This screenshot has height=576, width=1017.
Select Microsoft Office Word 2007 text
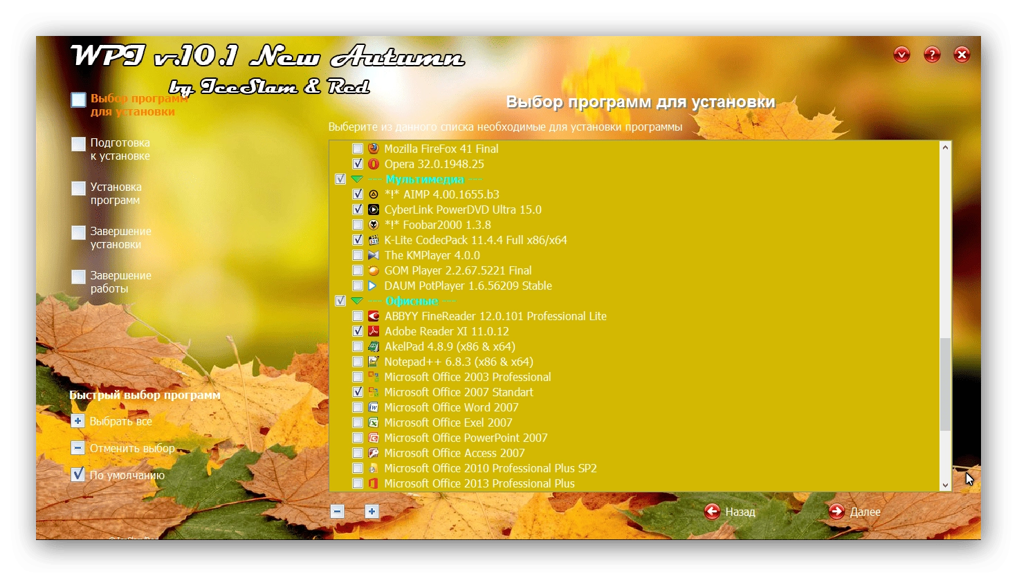point(451,407)
